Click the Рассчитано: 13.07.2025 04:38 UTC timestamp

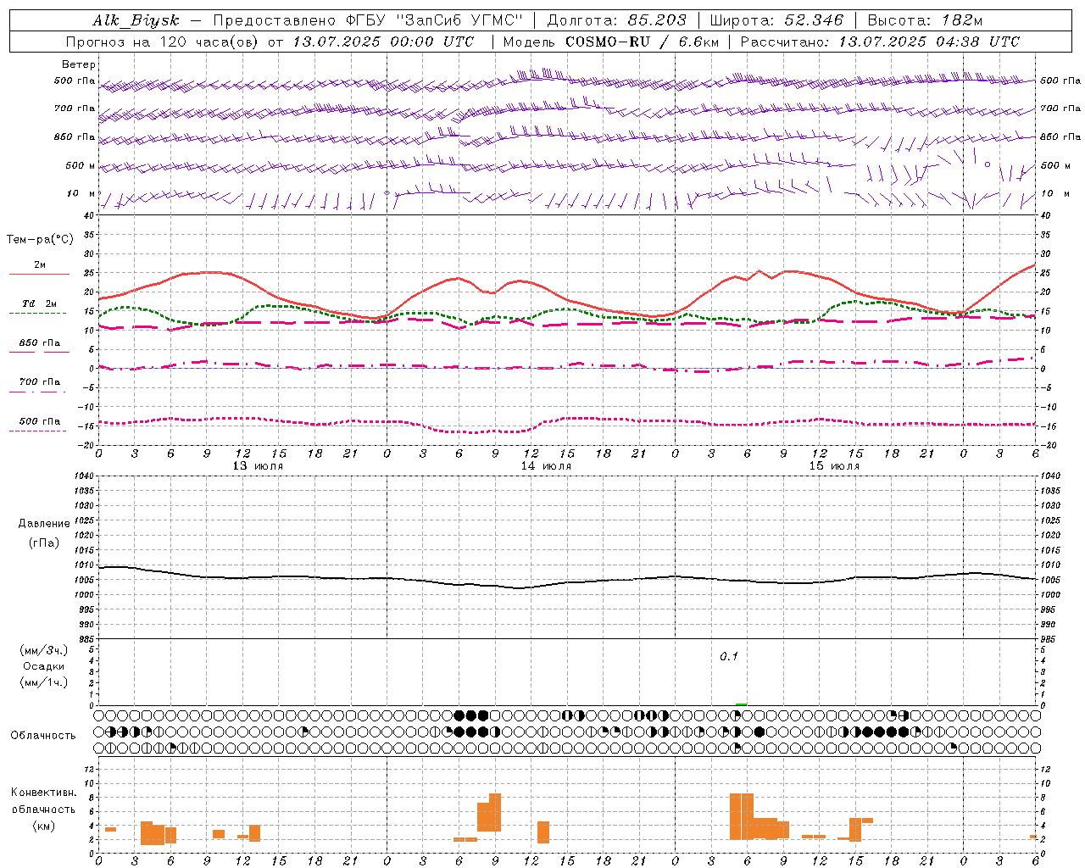(880, 42)
